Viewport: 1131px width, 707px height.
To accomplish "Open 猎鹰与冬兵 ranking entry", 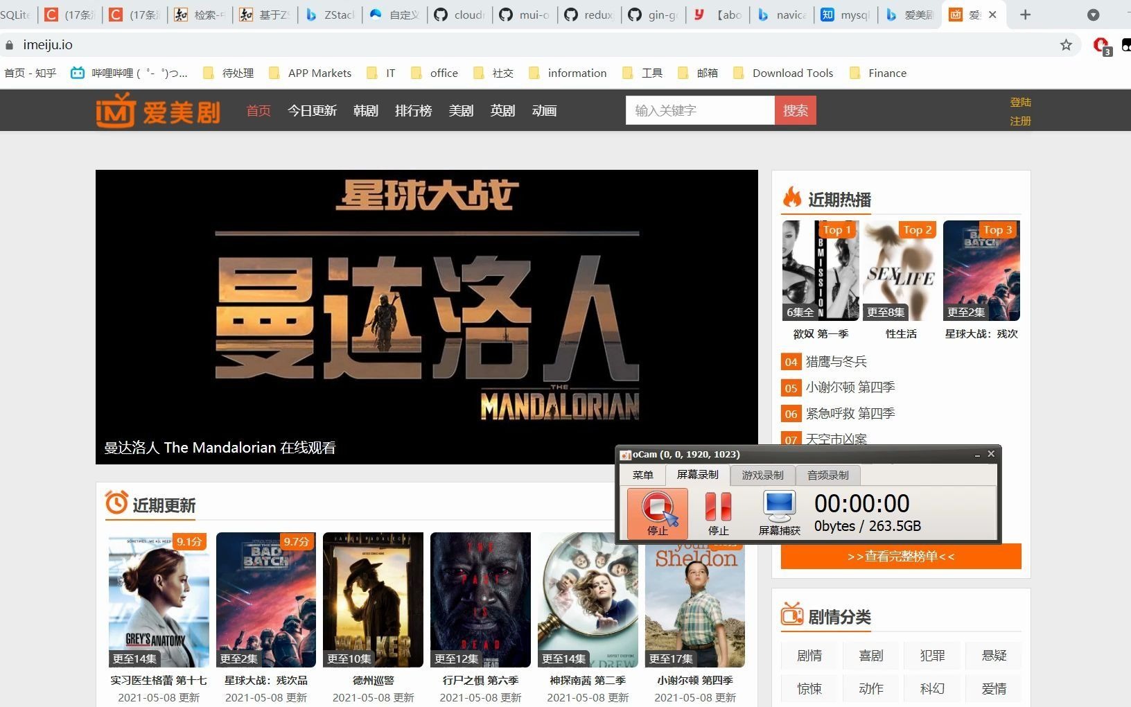I will [836, 362].
